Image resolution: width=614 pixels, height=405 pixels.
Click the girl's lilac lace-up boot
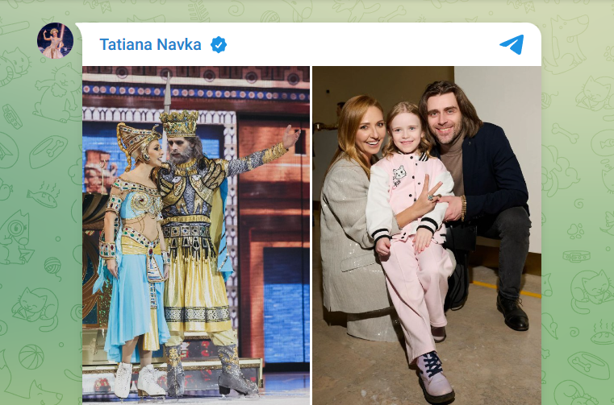pos(433,376)
